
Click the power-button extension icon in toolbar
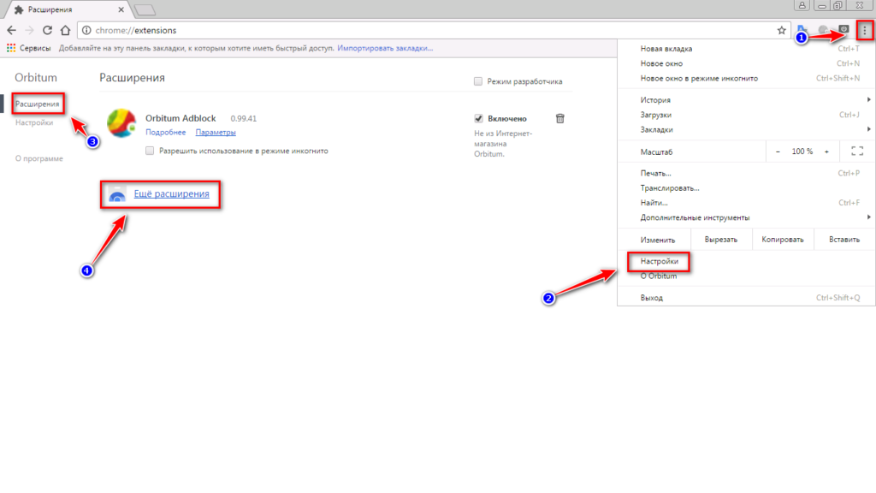click(x=843, y=29)
